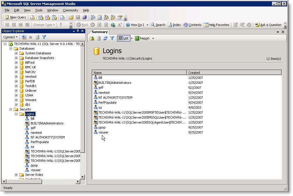Click the New Query toolbar button

tap(15, 17)
